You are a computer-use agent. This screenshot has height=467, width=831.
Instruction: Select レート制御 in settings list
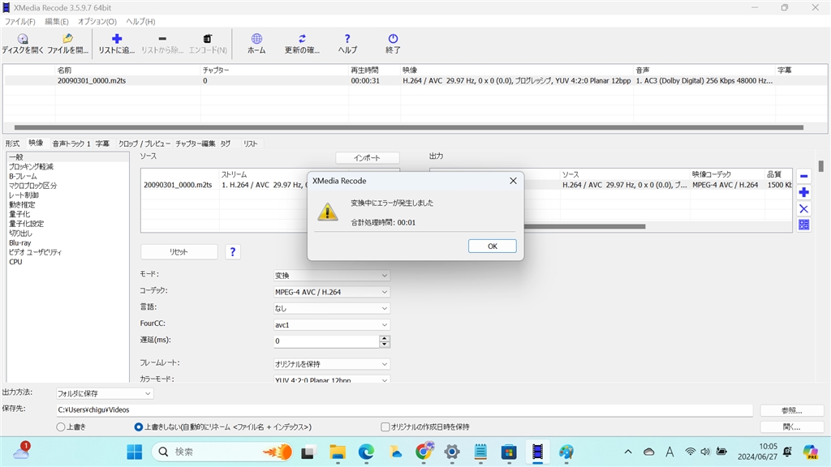[x=24, y=195]
